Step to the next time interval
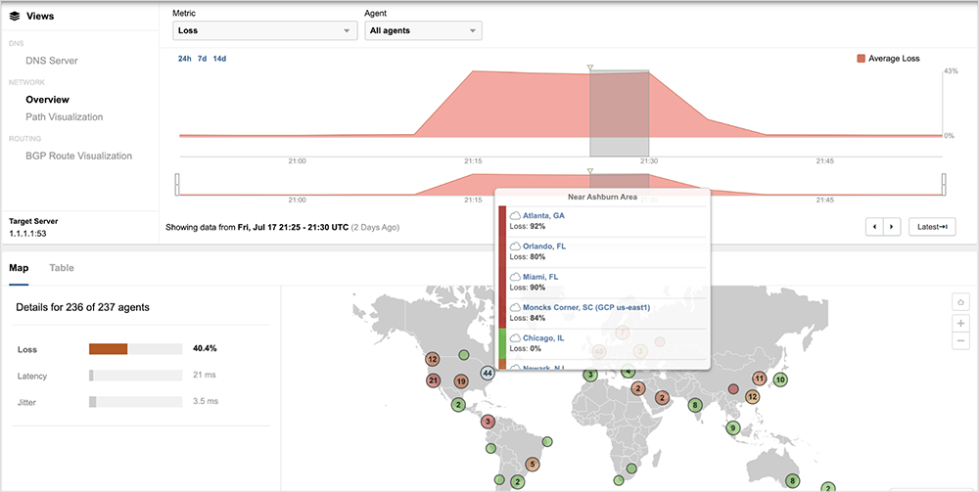 [891, 227]
